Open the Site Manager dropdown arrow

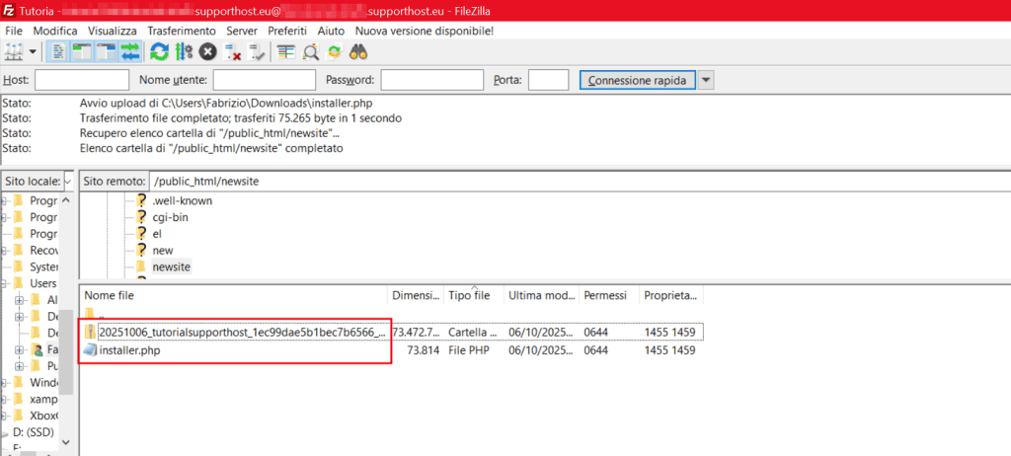33,51
